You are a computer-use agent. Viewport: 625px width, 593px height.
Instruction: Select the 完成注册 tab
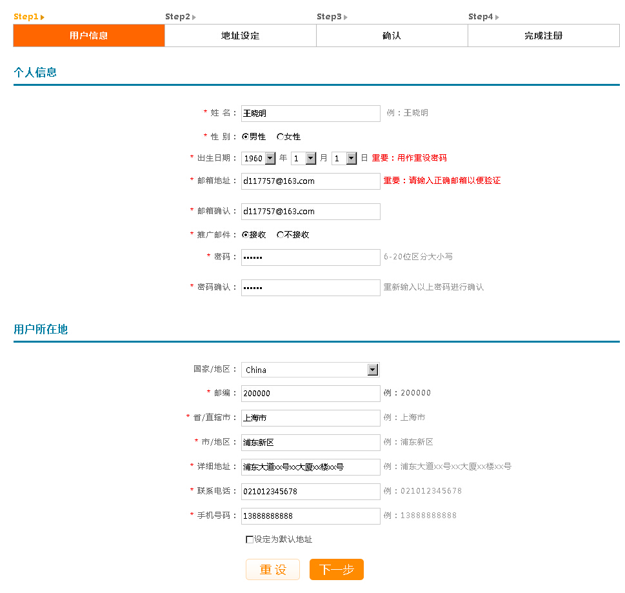click(x=543, y=35)
